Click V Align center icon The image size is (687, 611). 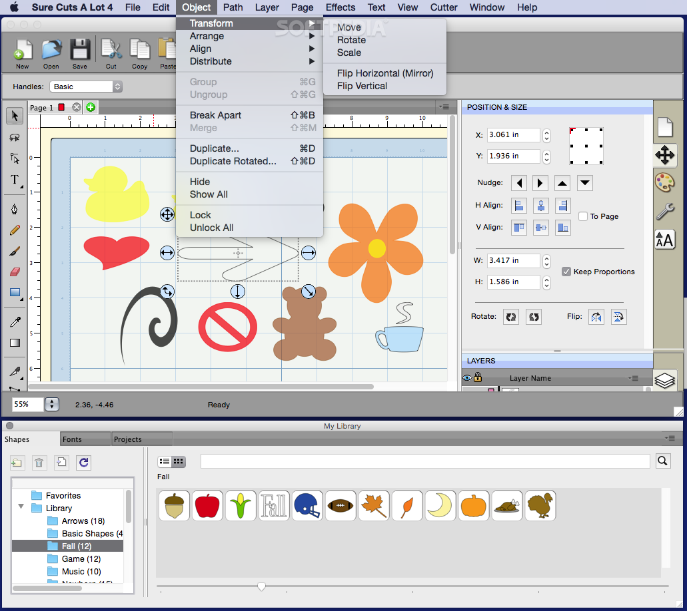541,228
